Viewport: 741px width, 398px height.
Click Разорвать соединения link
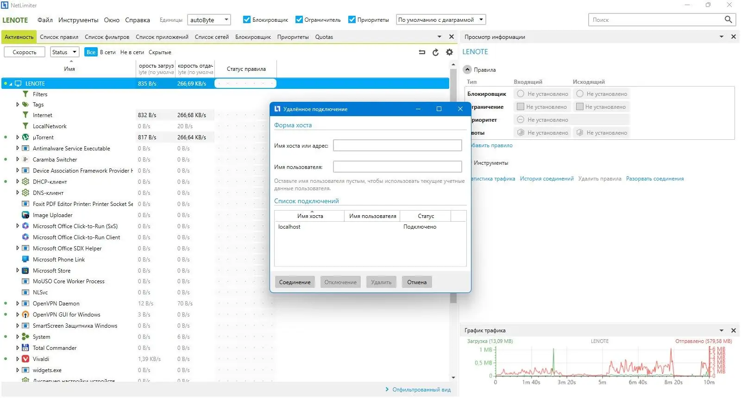pyautogui.click(x=655, y=179)
